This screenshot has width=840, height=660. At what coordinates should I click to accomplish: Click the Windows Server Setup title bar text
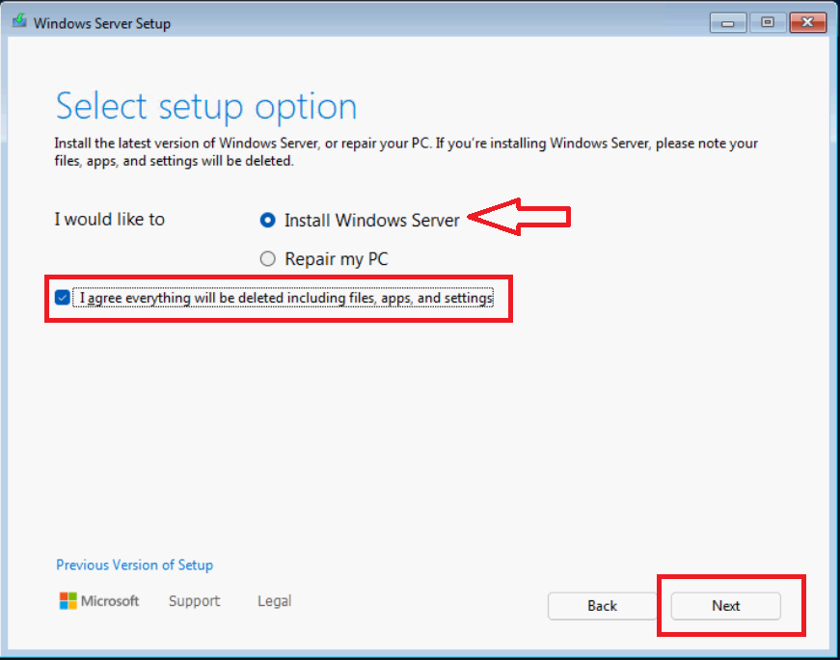tap(101, 23)
